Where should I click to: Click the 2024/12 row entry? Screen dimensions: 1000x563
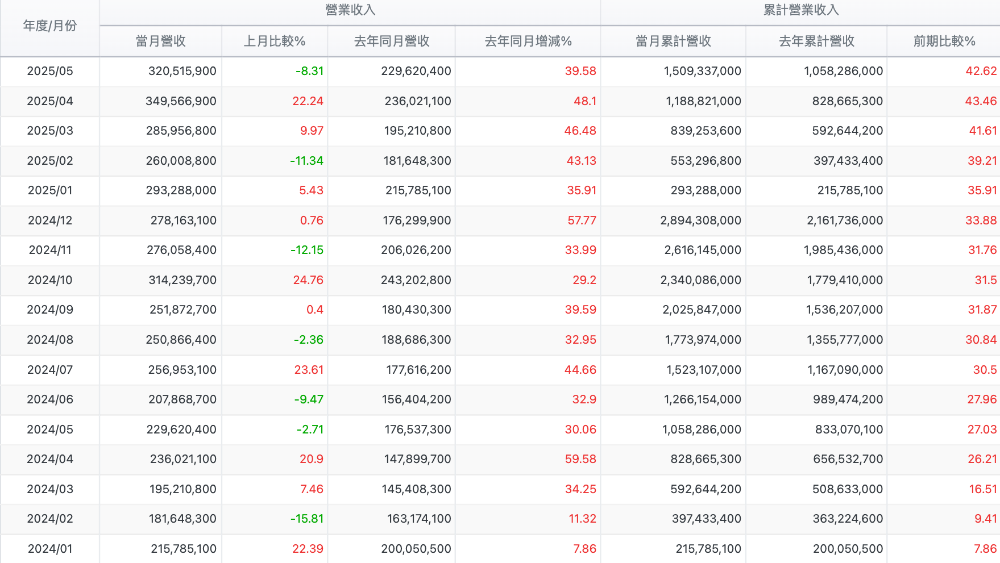pos(50,220)
